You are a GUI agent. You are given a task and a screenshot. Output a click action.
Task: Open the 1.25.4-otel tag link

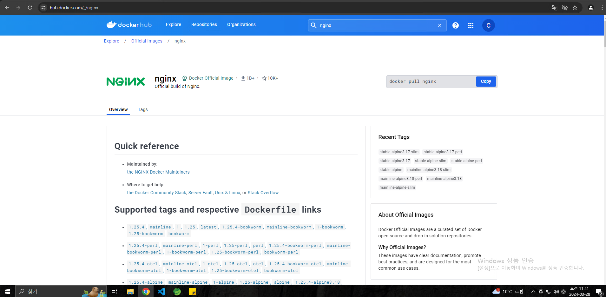pyautogui.click(x=143, y=264)
